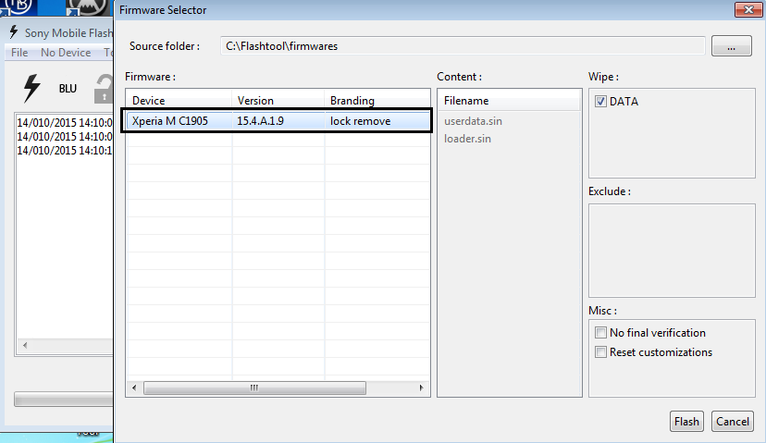Sort by Version column header
This screenshot has width=766, height=443.
[x=278, y=100]
